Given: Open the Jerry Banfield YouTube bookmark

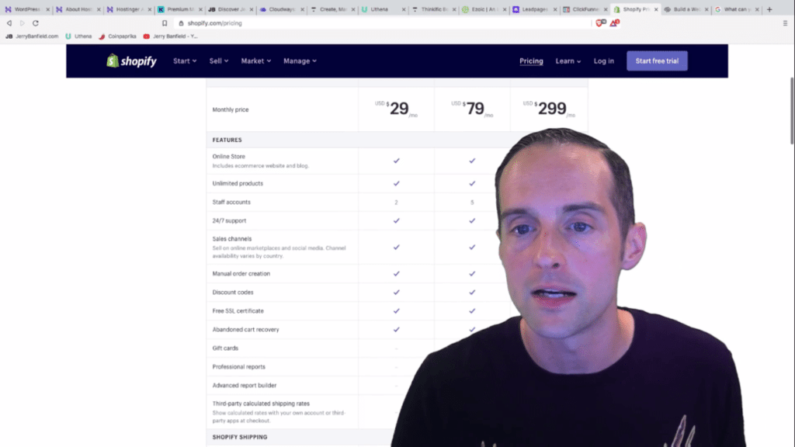Looking at the screenshot, I should click(x=170, y=36).
